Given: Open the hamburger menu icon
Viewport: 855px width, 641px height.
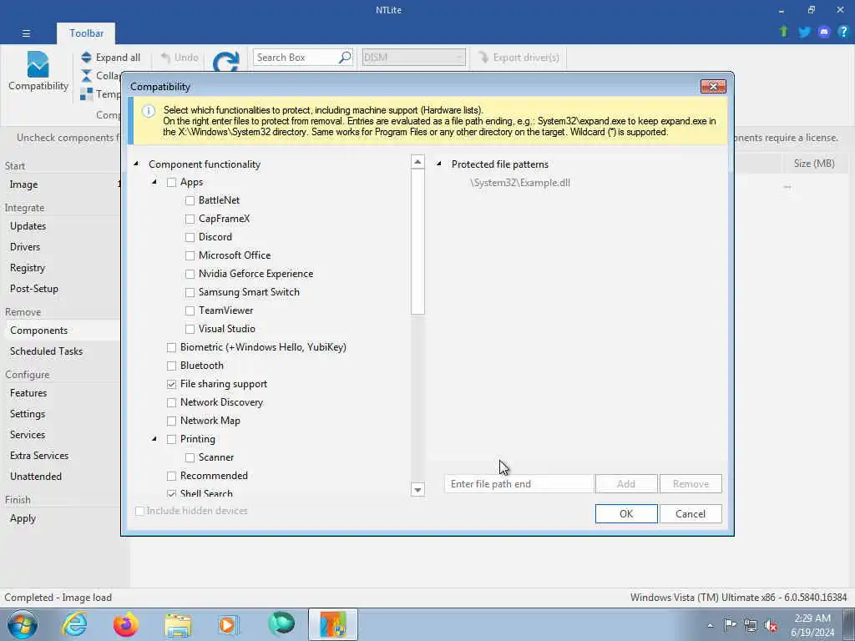Looking at the screenshot, I should 26,33.
